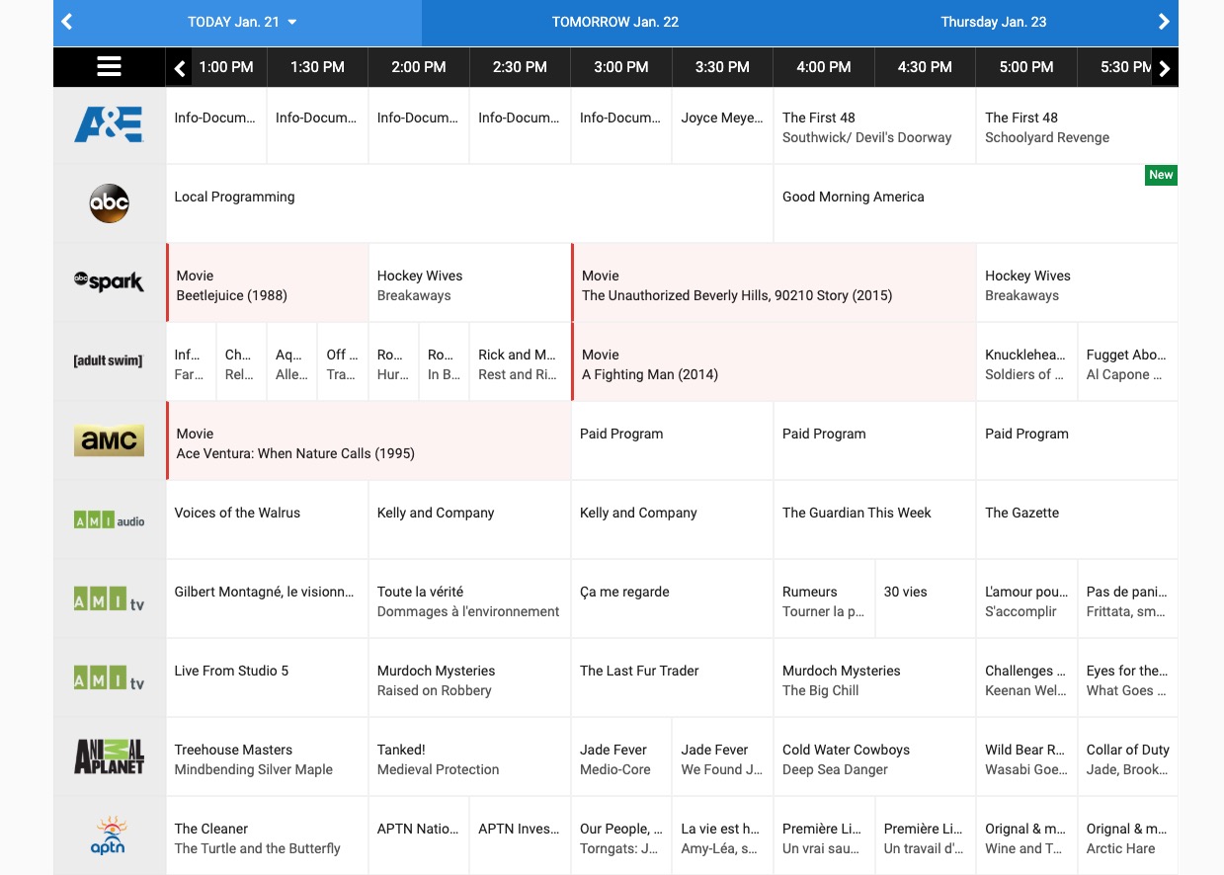Image resolution: width=1224 pixels, height=875 pixels.
Task: Shift the time bar earlier than 1:00 PM
Action: tap(179, 68)
